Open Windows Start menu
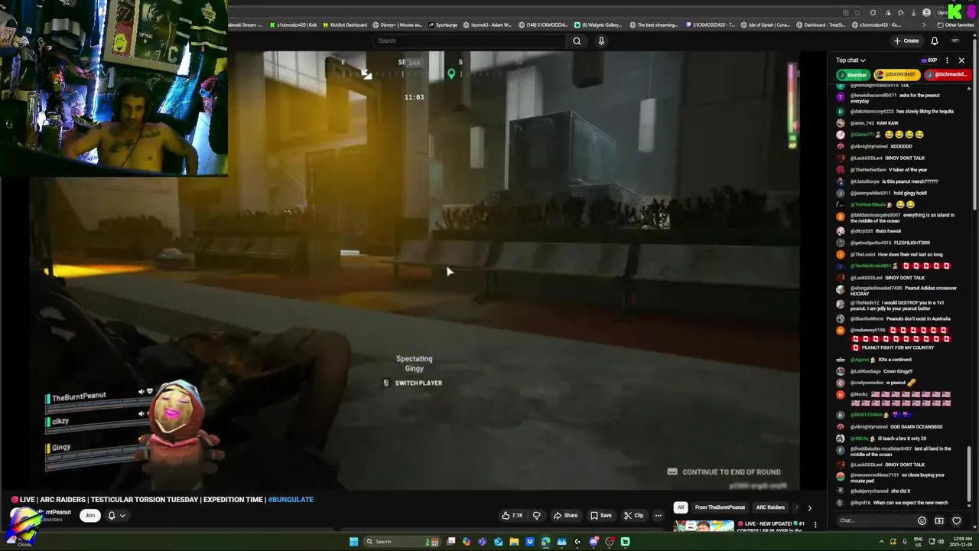 pos(353,542)
